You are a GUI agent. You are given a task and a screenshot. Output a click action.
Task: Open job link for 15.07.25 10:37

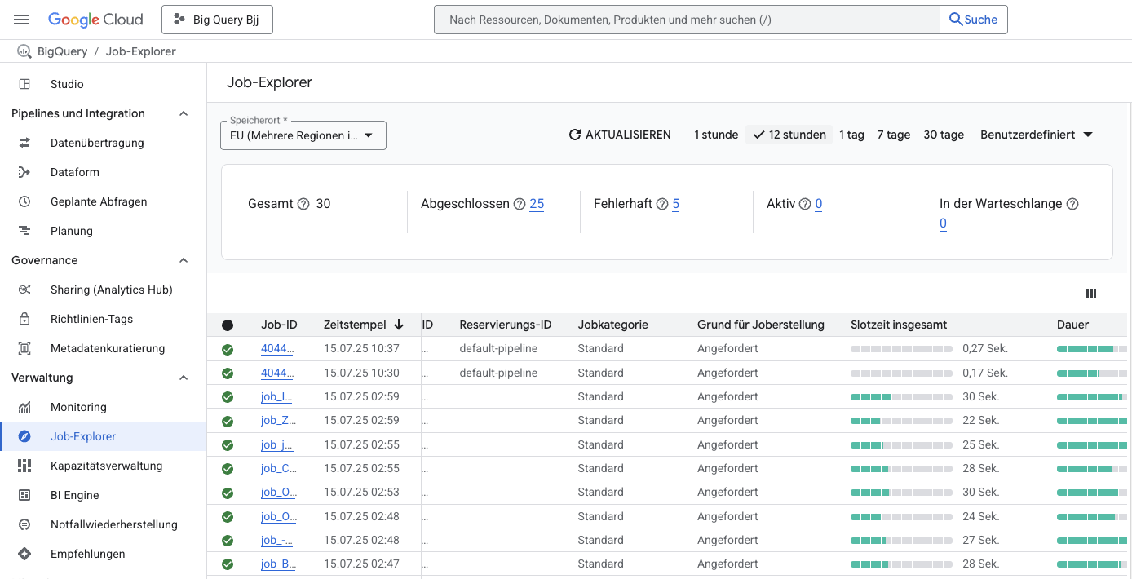point(277,349)
